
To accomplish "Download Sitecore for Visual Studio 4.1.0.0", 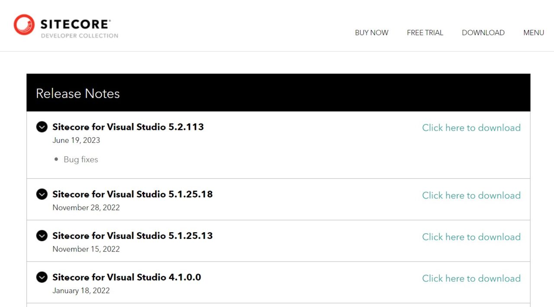I will pyautogui.click(x=471, y=278).
